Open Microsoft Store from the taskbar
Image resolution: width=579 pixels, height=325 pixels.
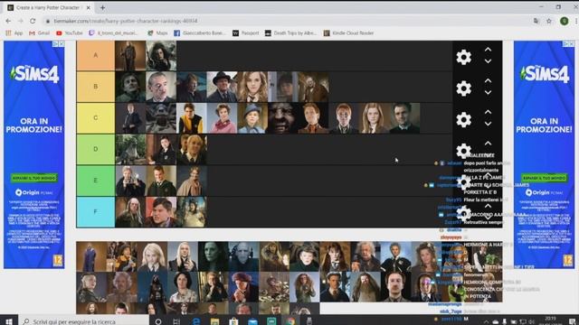coord(233,321)
